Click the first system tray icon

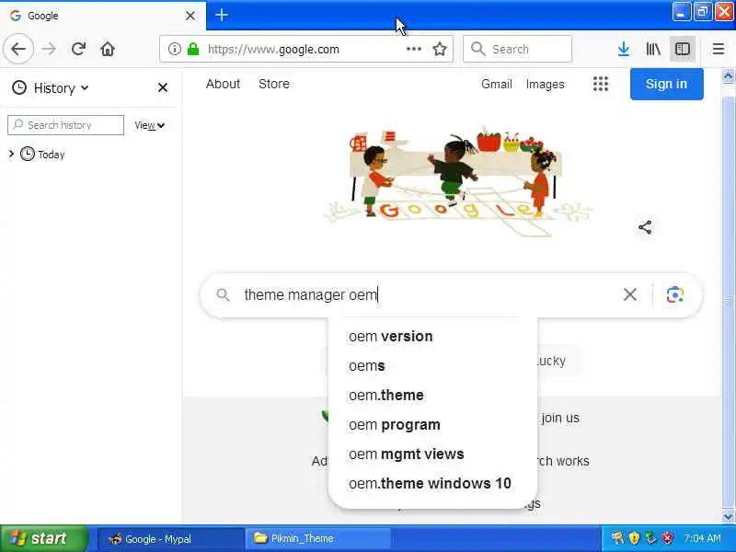pos(617,538)
